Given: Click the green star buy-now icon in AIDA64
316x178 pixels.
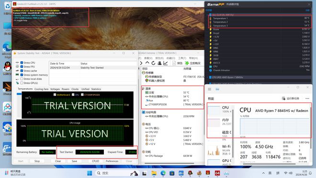Looking at the screenshot, I should pos(187,63).
